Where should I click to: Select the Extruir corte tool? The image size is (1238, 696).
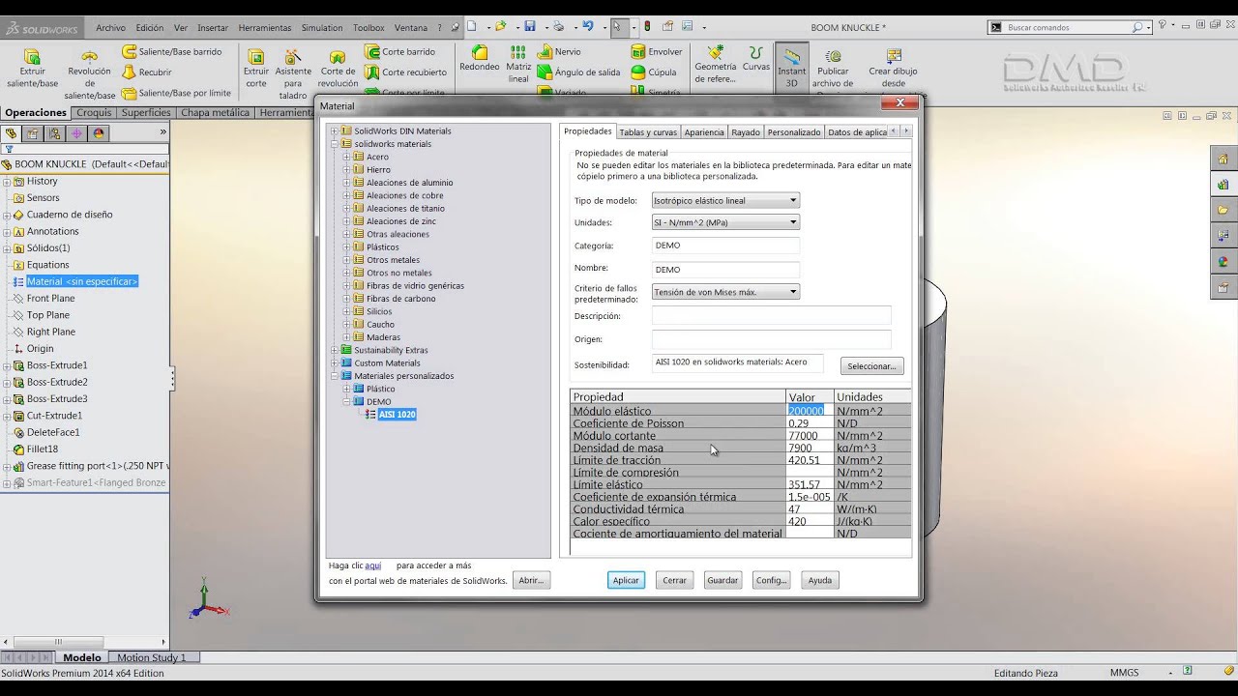point(256,69)
